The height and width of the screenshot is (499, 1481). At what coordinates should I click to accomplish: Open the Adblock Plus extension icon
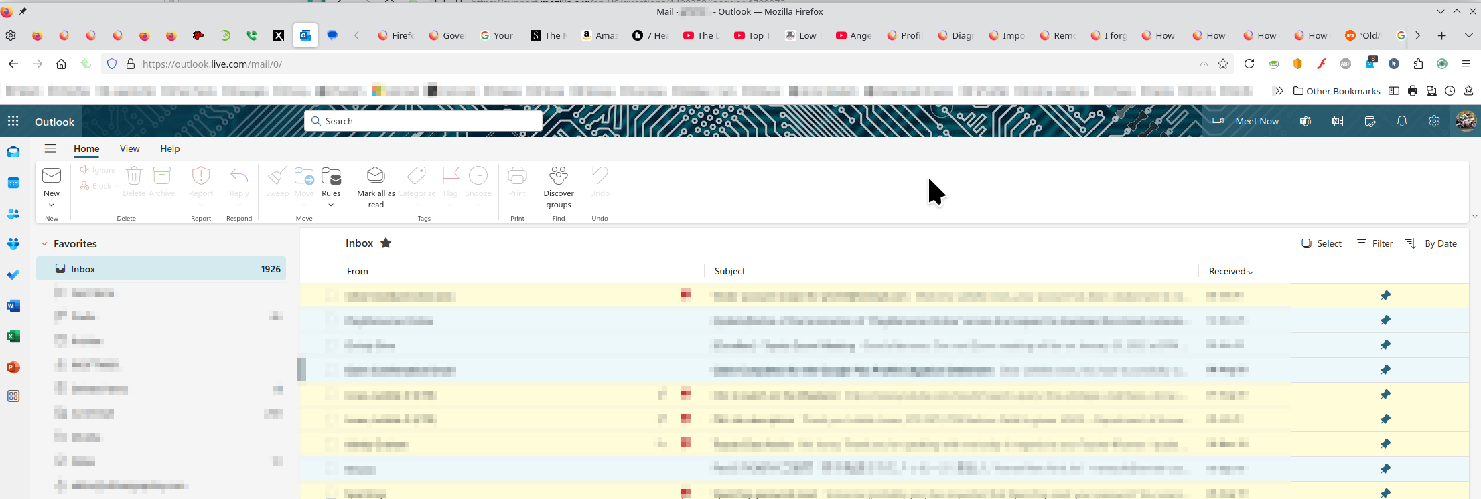click(x=1346, y=64)
